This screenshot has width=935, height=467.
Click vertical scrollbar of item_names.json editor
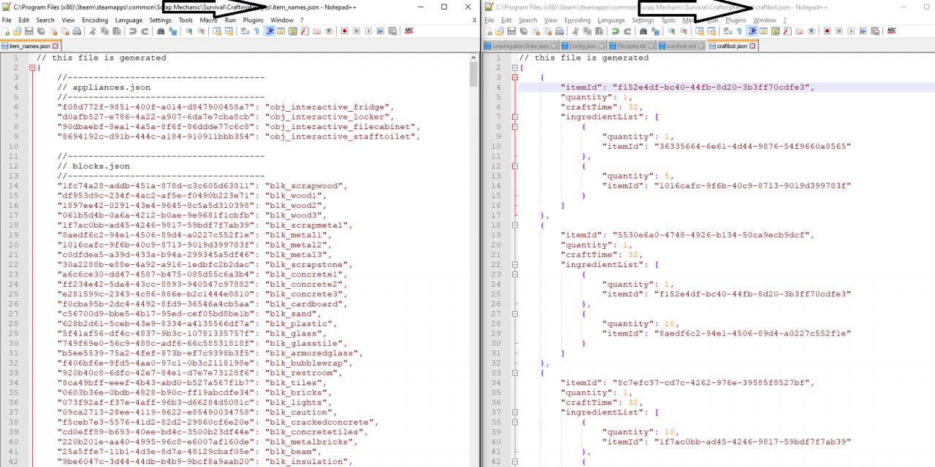[474, 219]
